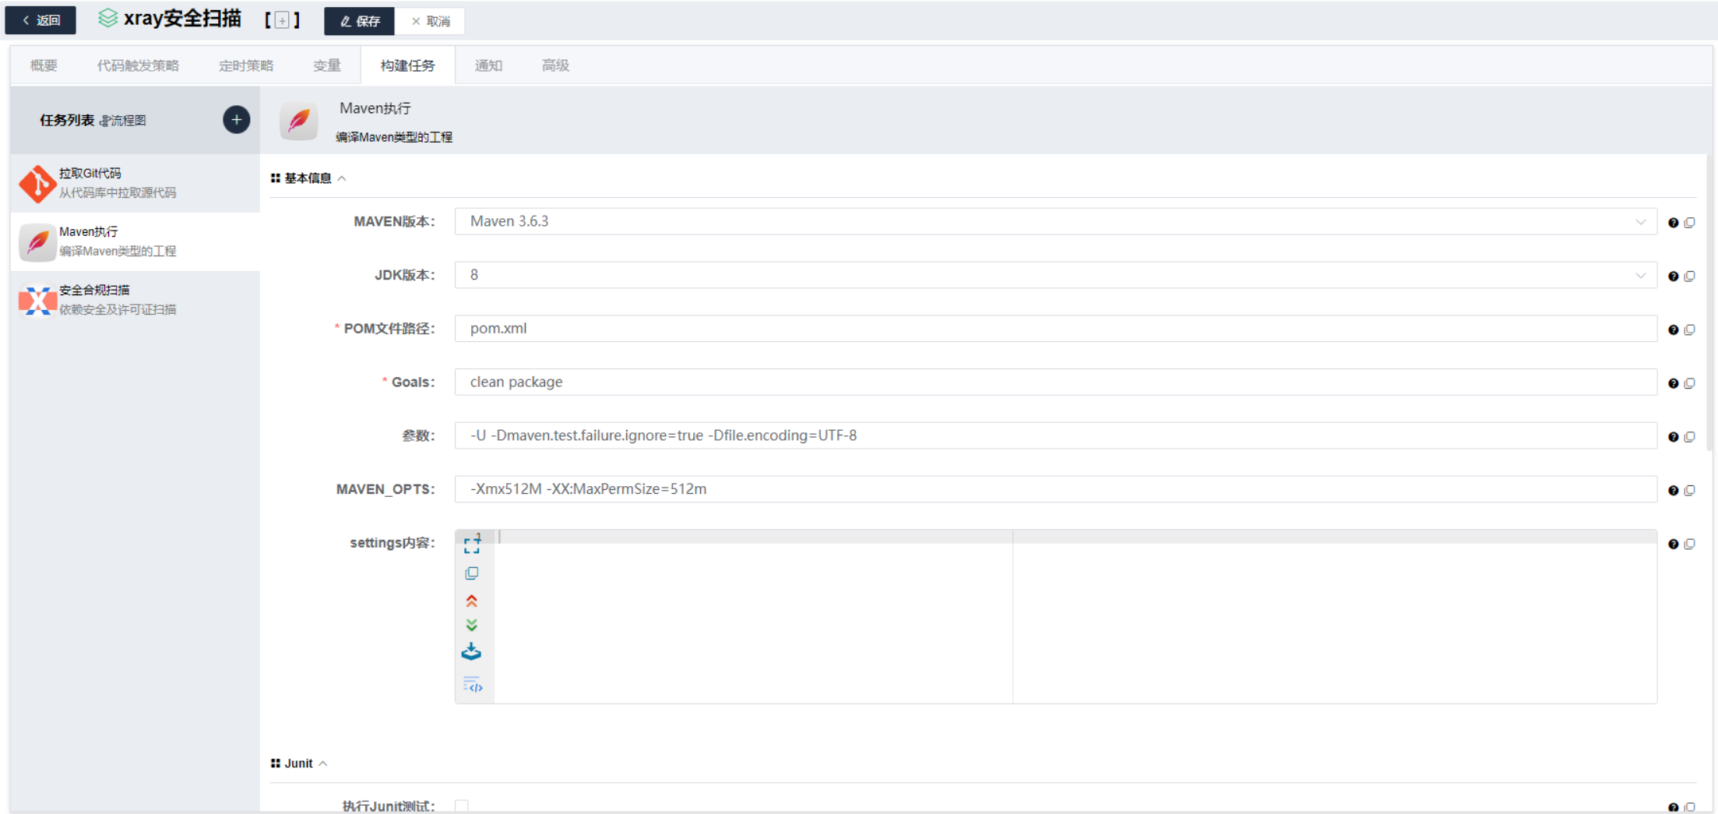
Task: Click copy icon next to 参数
Action: click(1690, 437)
